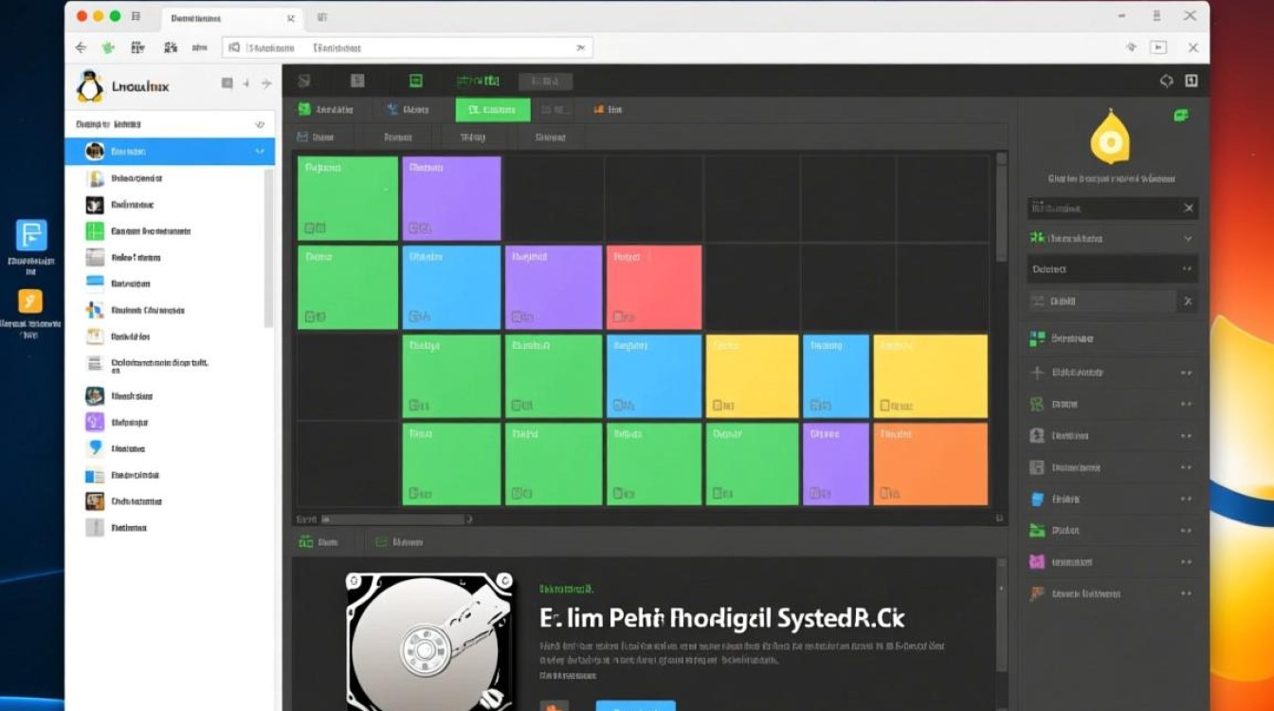Click the orange button beside the blue button

(555, 705)
